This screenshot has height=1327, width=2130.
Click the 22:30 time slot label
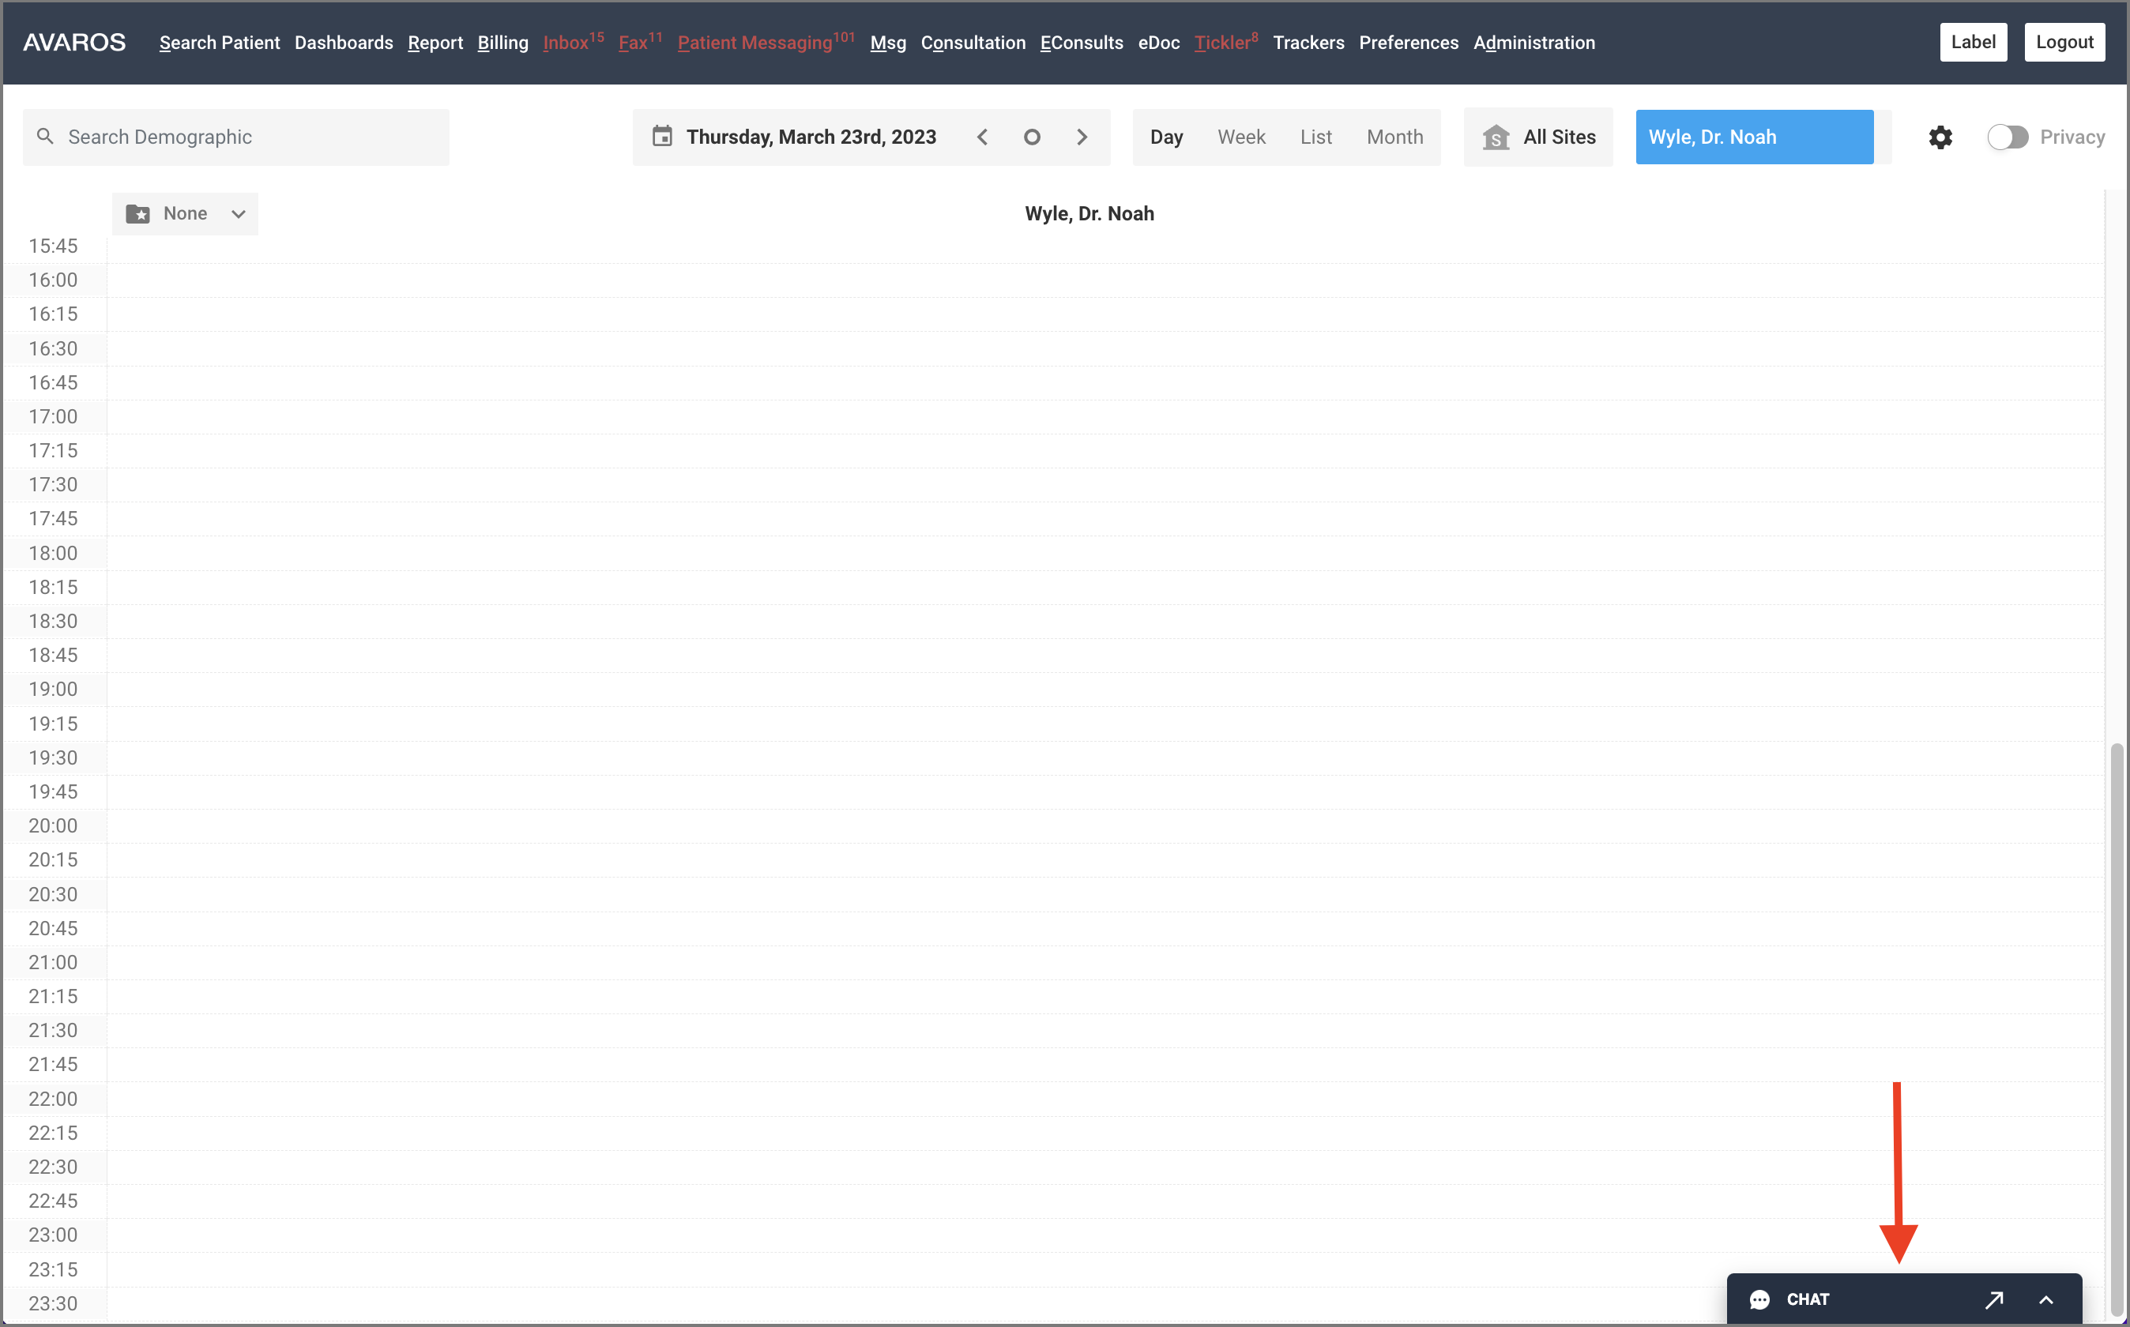53,1167
